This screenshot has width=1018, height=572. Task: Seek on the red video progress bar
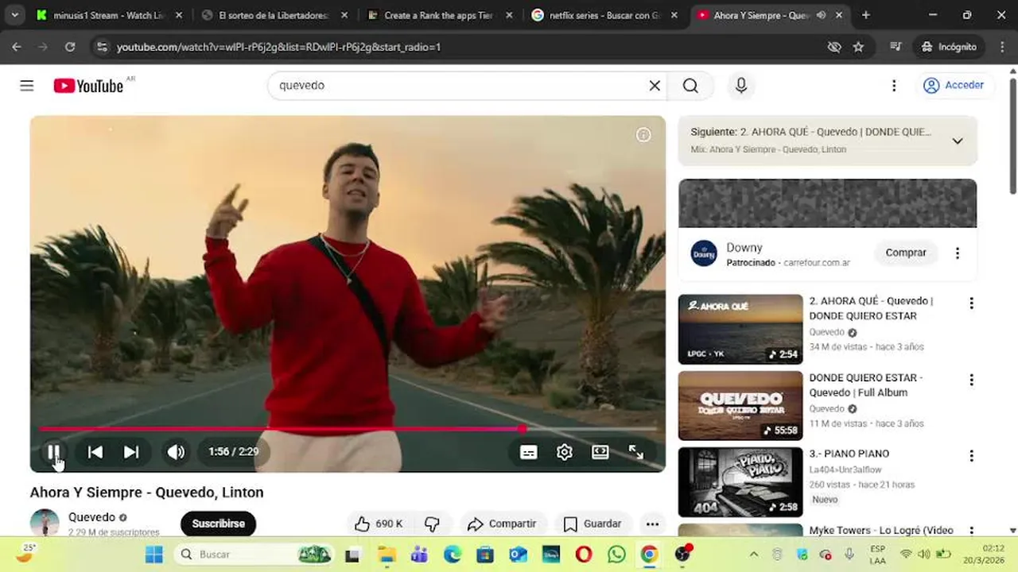click(348, 428)
